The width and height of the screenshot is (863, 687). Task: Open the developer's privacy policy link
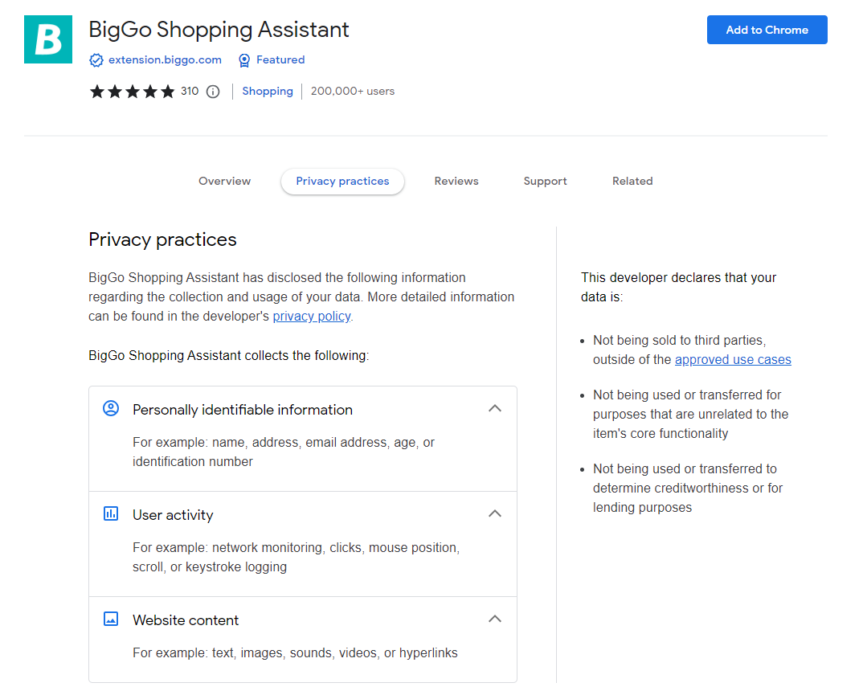312,317
